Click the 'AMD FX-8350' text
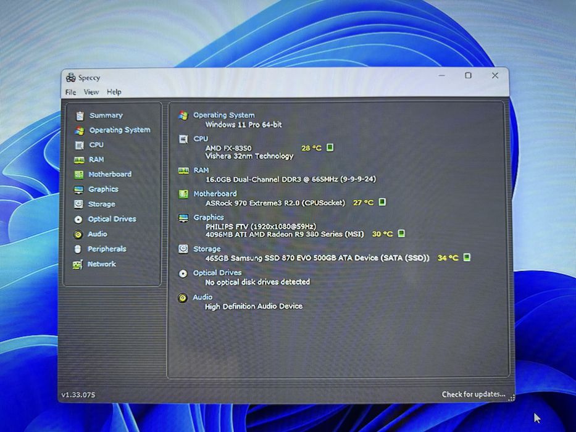The image size is (576, 432). click(228, 148)
